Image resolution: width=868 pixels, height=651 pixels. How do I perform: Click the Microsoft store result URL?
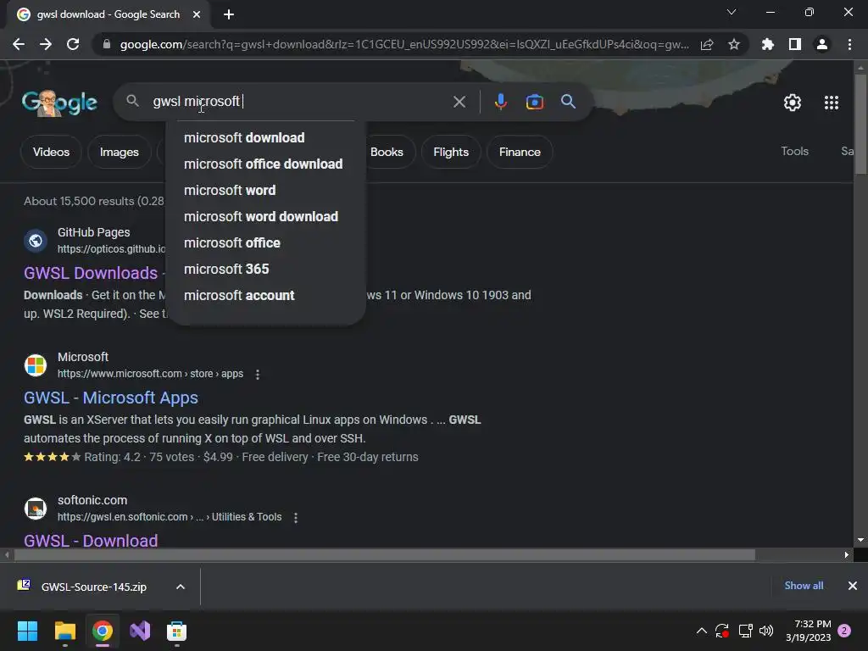click(150, 374)
